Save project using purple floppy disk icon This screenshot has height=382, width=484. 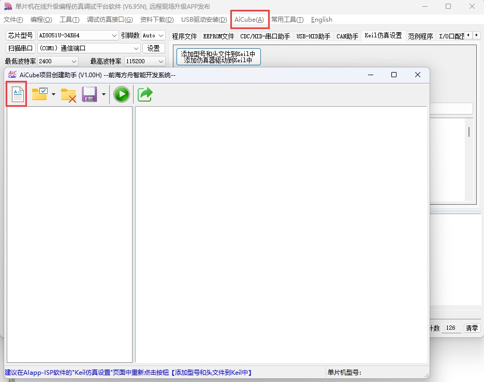(x=89, y=94)
